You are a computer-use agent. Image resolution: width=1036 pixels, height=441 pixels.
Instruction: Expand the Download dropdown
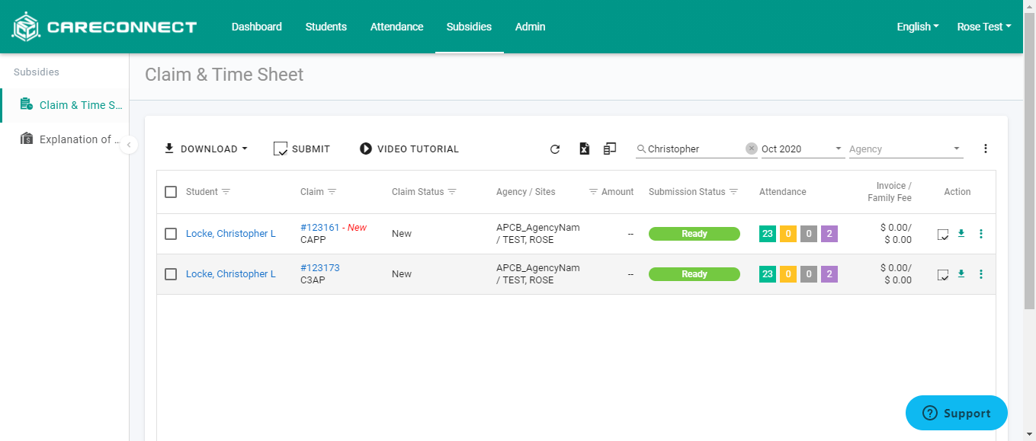[x=206, y=149]
